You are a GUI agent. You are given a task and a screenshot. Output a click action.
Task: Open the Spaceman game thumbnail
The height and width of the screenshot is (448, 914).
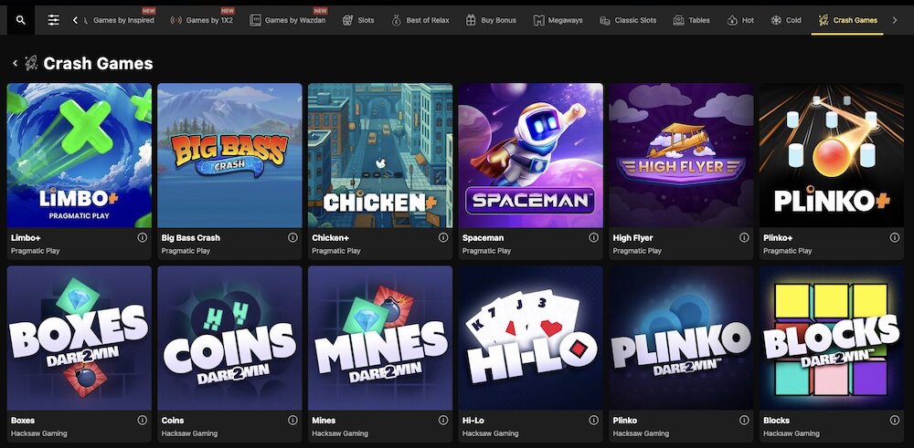(530, 155)
